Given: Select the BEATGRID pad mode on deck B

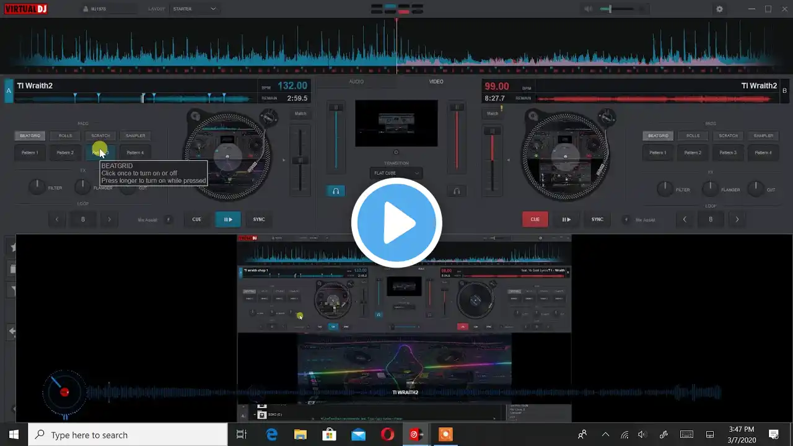Looking at the screenshot, I should click(658, 136).
